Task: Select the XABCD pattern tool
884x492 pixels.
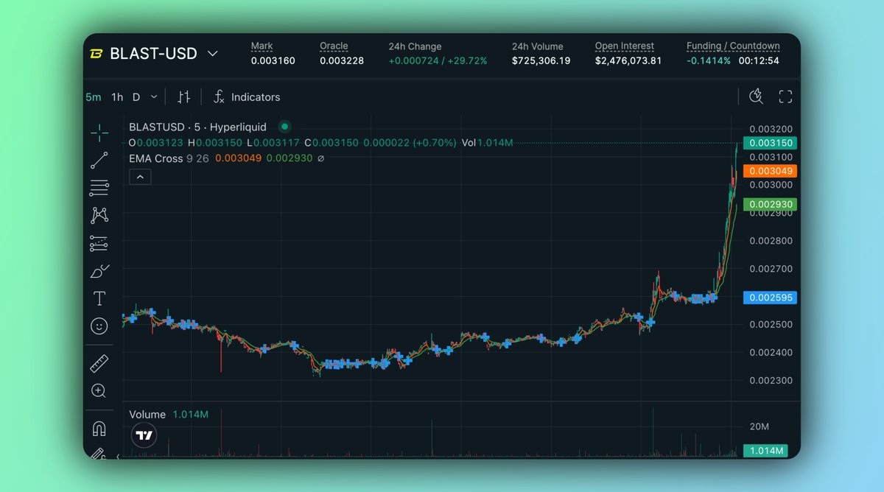Action: (99, 215)
